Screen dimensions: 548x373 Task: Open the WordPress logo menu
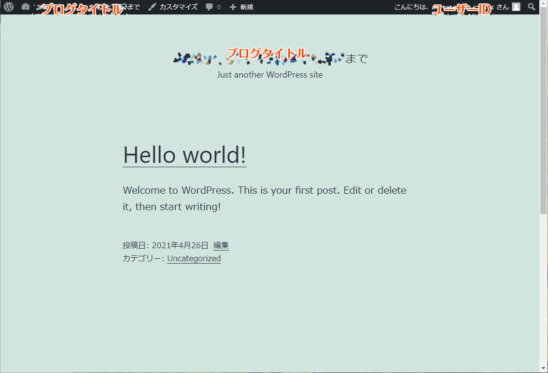click(x=9, y=7)
